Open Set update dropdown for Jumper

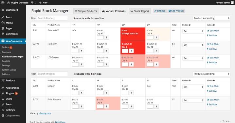(193, 87)
